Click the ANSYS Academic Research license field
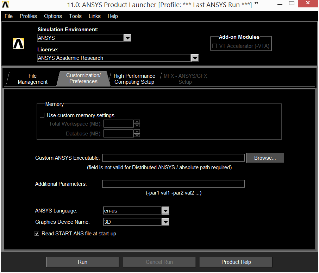The height and width of the screenshot is (273, 319). click(x=114, y=58)
